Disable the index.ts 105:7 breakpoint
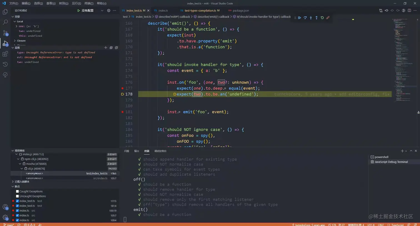Screen dimensions: 420x226 click(17, 215)
